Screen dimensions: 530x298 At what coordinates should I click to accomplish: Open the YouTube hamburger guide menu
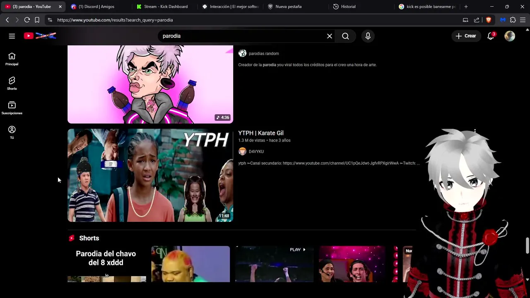coord(12,36)
